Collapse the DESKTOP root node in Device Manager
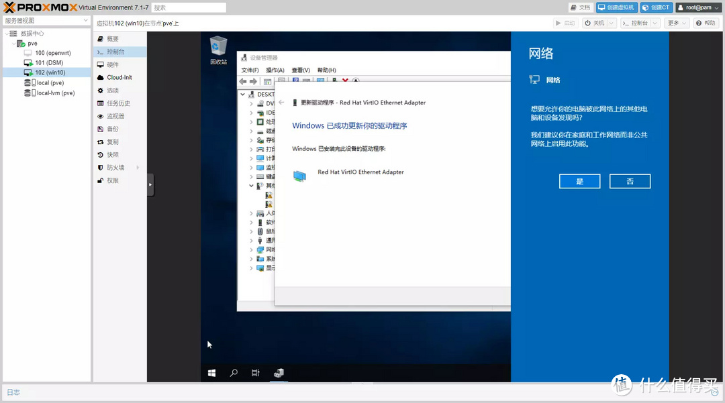Image resolution: width=725 pixels, height=403 pixels. tap(243, 94)
